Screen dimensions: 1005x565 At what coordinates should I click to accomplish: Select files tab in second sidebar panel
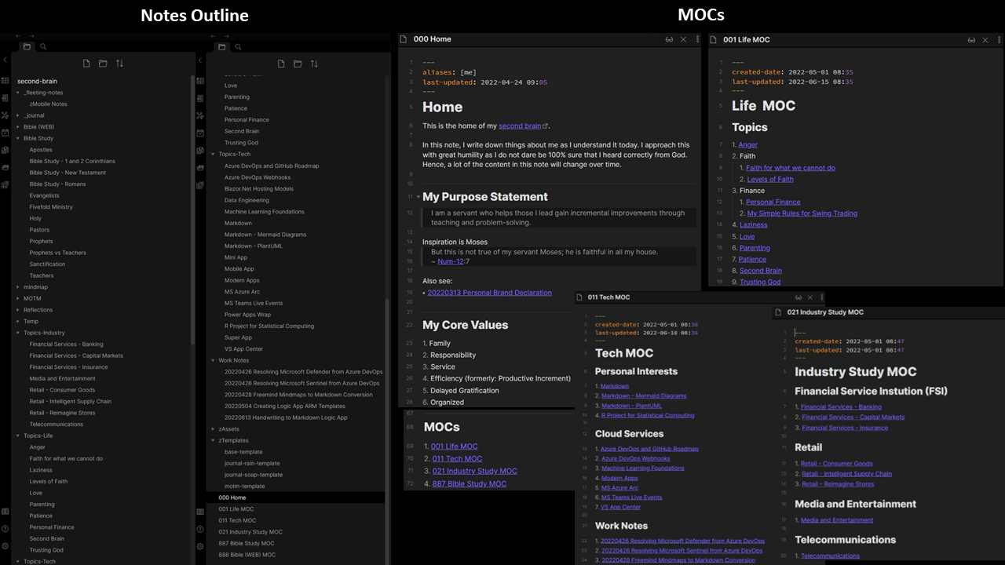coord(222,47)
